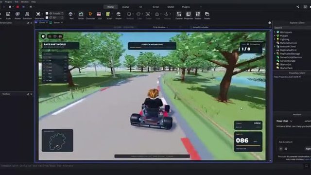Select the Transform tool

click(x=27, y=16)
